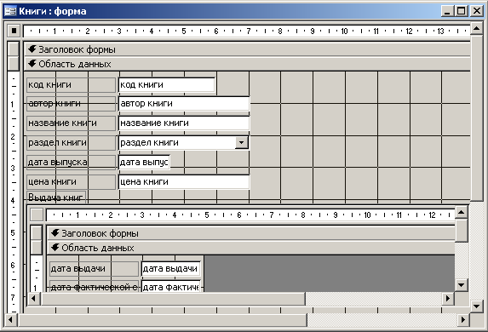Select the 'автор книги' label
This screenshot has width=488, height=332.
pos(71,104)
